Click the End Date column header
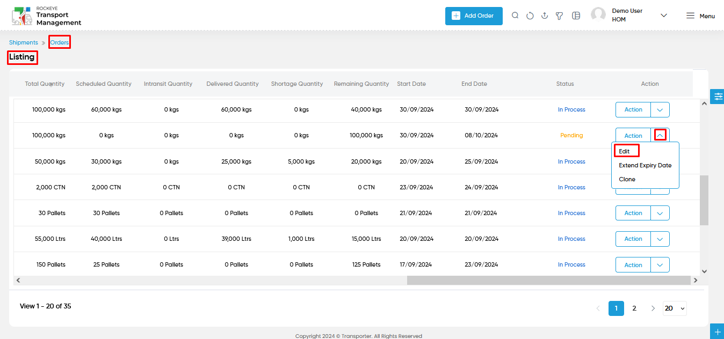This screenshot has height=339, width=724. pos(474,84)
